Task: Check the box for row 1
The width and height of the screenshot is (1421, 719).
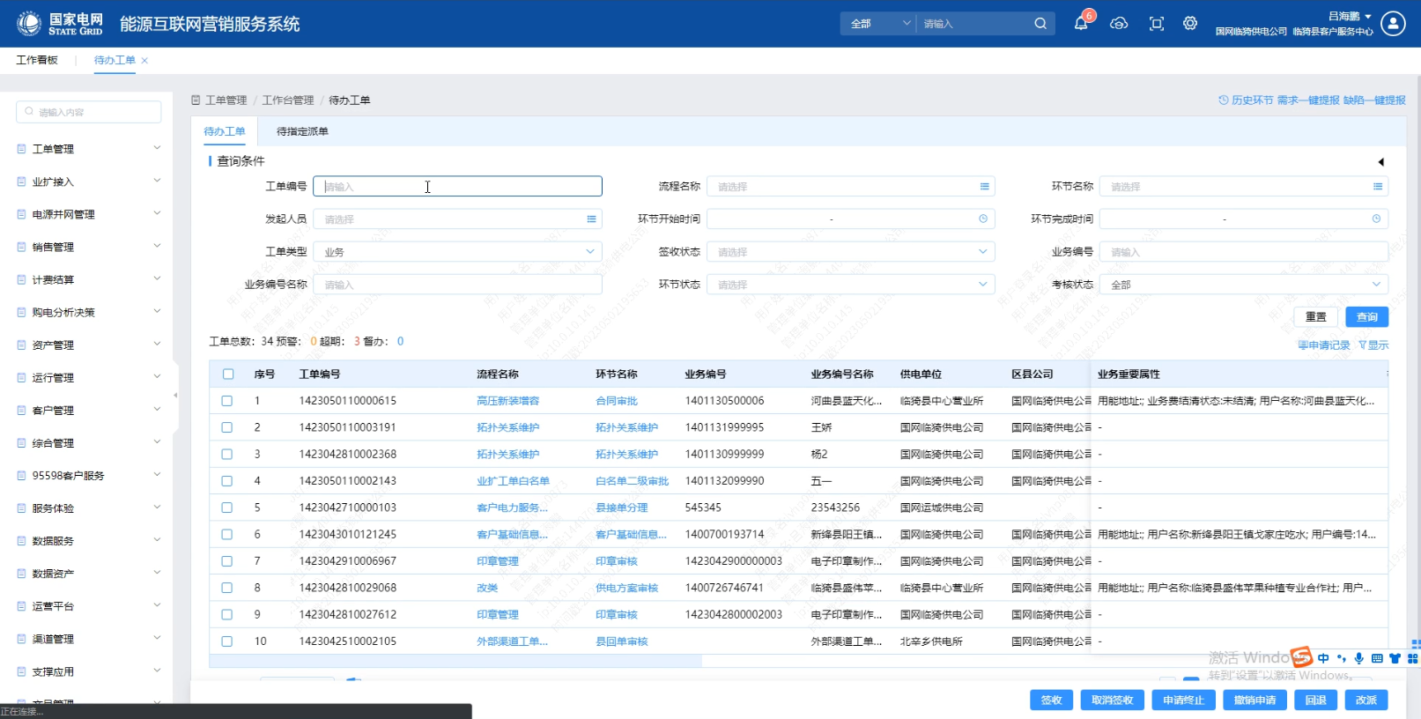Action: tap(227, 401)
